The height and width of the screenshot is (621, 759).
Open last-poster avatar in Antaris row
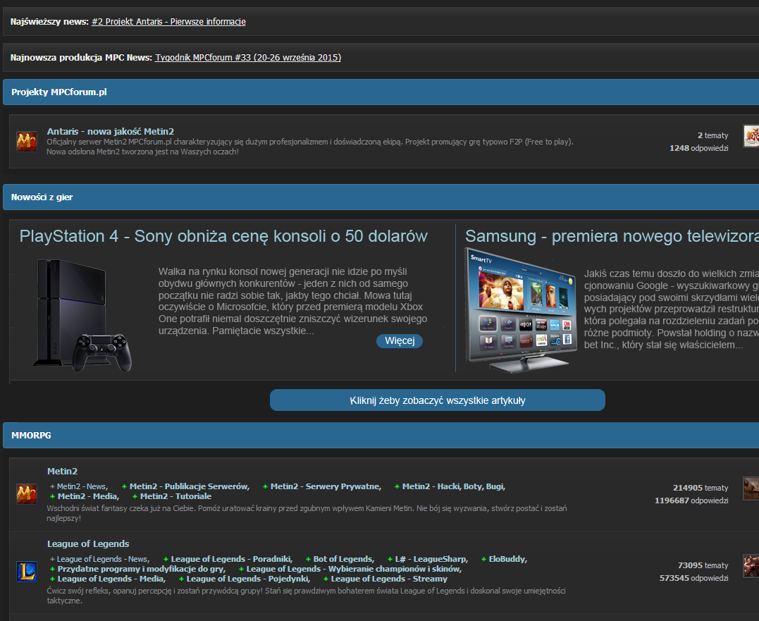[x=751, y=136]
